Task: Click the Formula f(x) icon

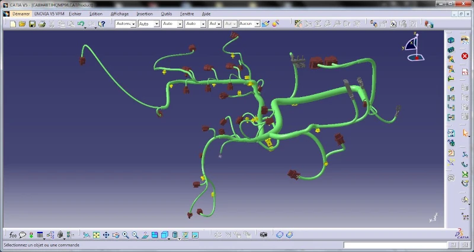Action: [x=13, y=235]
